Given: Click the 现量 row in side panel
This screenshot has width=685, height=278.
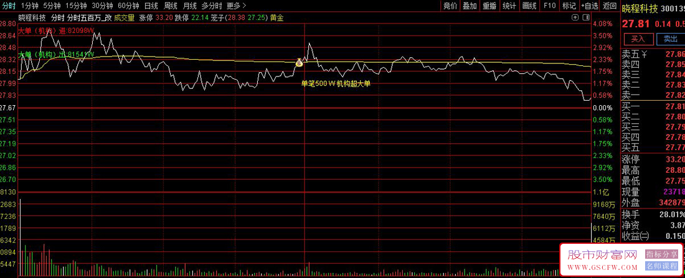Looking at the screenshot, I should point(653,192).
